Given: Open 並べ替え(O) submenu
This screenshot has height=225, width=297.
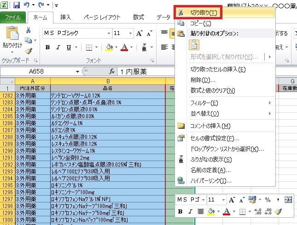Looking at the screenshot, I should point(225,114).
